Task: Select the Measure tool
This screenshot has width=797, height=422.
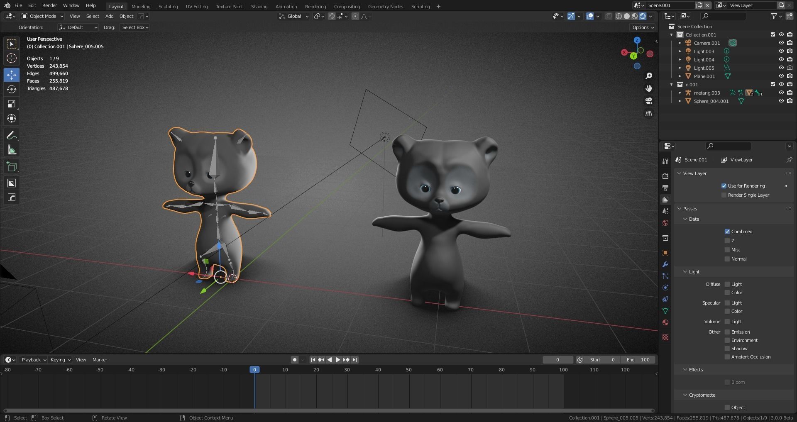Action: (x=11, y=149)
